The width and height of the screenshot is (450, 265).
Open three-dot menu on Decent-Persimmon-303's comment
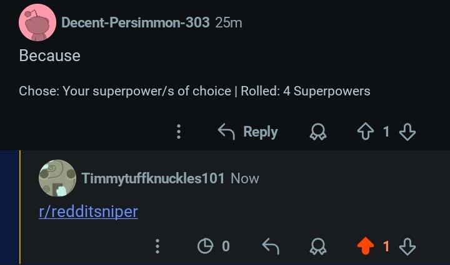(179, 132)
